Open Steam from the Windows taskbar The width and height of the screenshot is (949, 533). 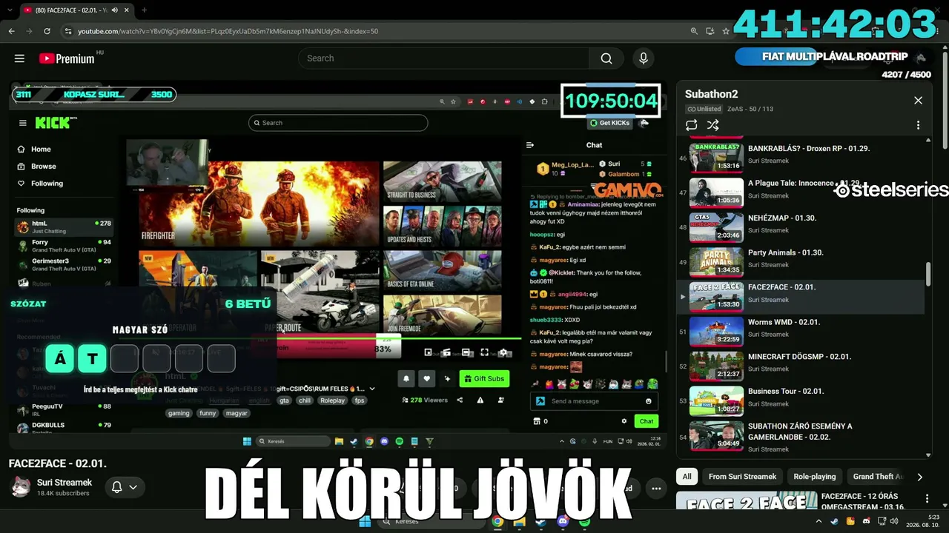coord(541,522)
